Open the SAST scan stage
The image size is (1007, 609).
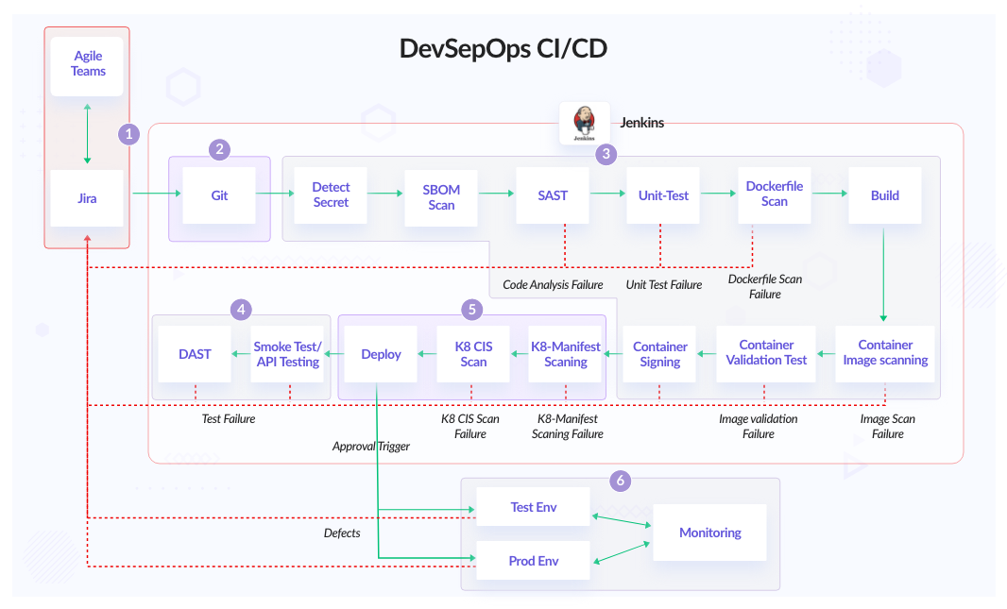pos(552,195)
